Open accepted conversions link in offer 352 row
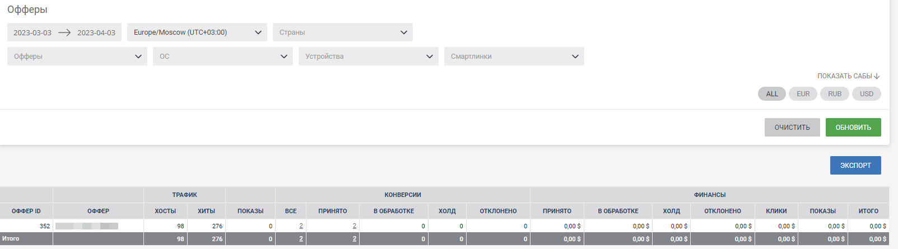The image size is (898, 249). [354, 226]
